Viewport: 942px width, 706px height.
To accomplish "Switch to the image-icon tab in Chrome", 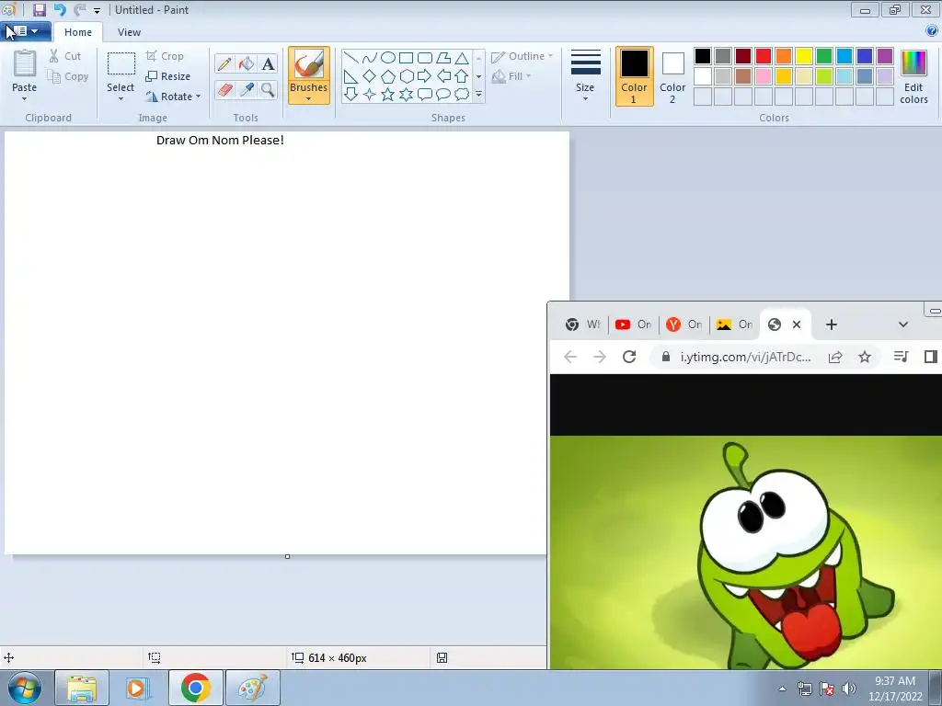I will point(735,325).
